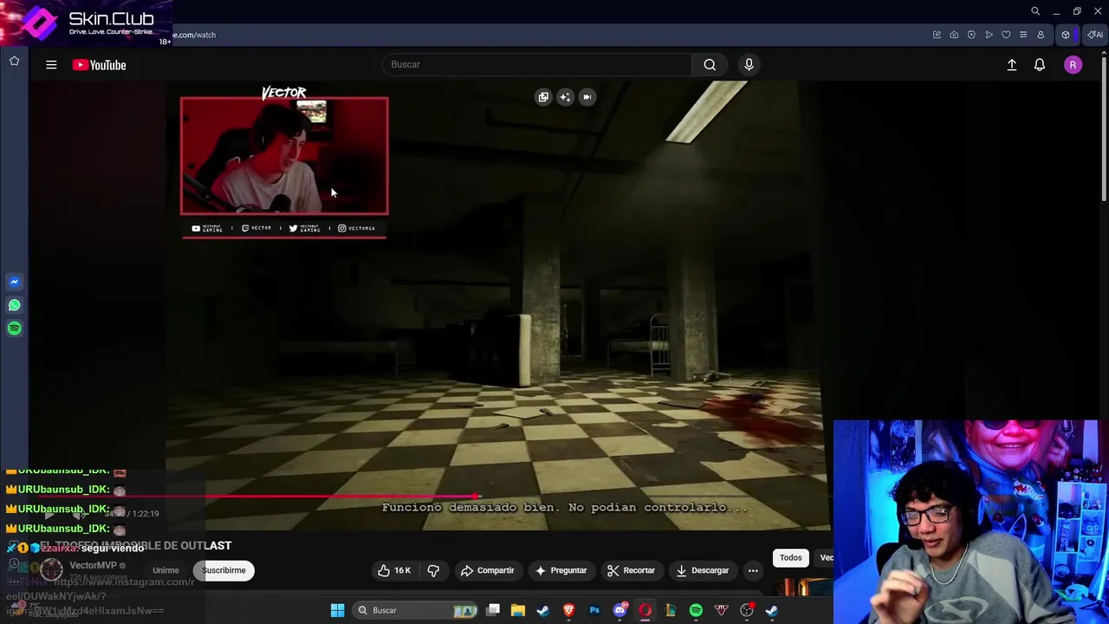1109x624 pixels.
Task: Open WhatsApp in the Opera sidebar
Action: [14, 305]
